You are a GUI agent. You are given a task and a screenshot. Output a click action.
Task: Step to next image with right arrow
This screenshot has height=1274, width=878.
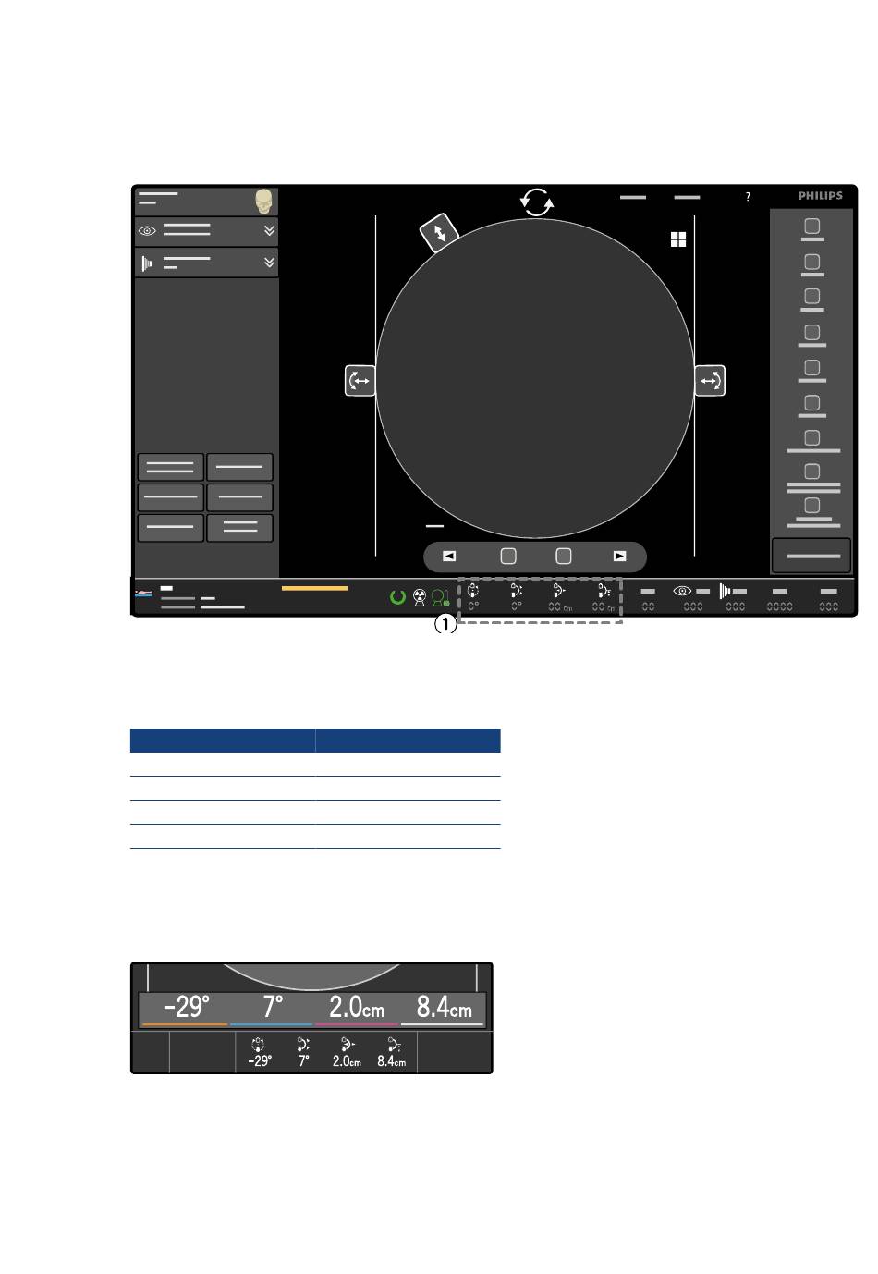[619, 557]
